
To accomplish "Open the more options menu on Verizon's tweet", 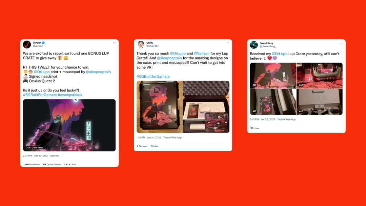I will pyautogui.click(x=114, y=43).
